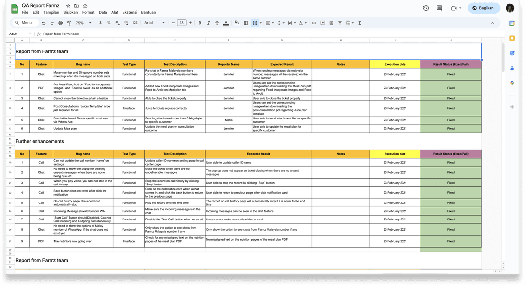The image size is (525, 286).
Task: Open the File menu
Action: click(25, 12)
